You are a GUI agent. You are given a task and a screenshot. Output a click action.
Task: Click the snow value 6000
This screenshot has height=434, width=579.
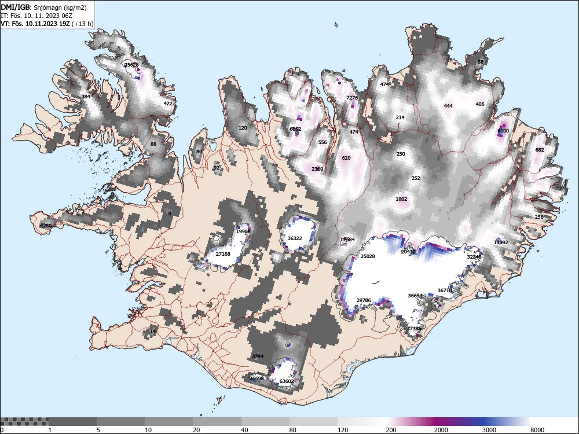(503, 131)
